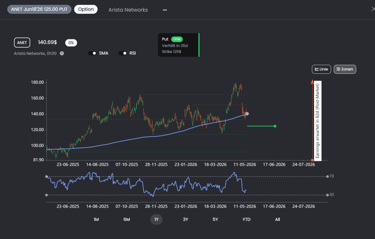This screenshot has height=239, width=375.
Task: Select the All time range
Action: 277,219
